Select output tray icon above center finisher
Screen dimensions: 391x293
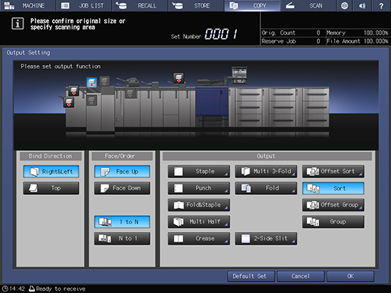(178, 78)
